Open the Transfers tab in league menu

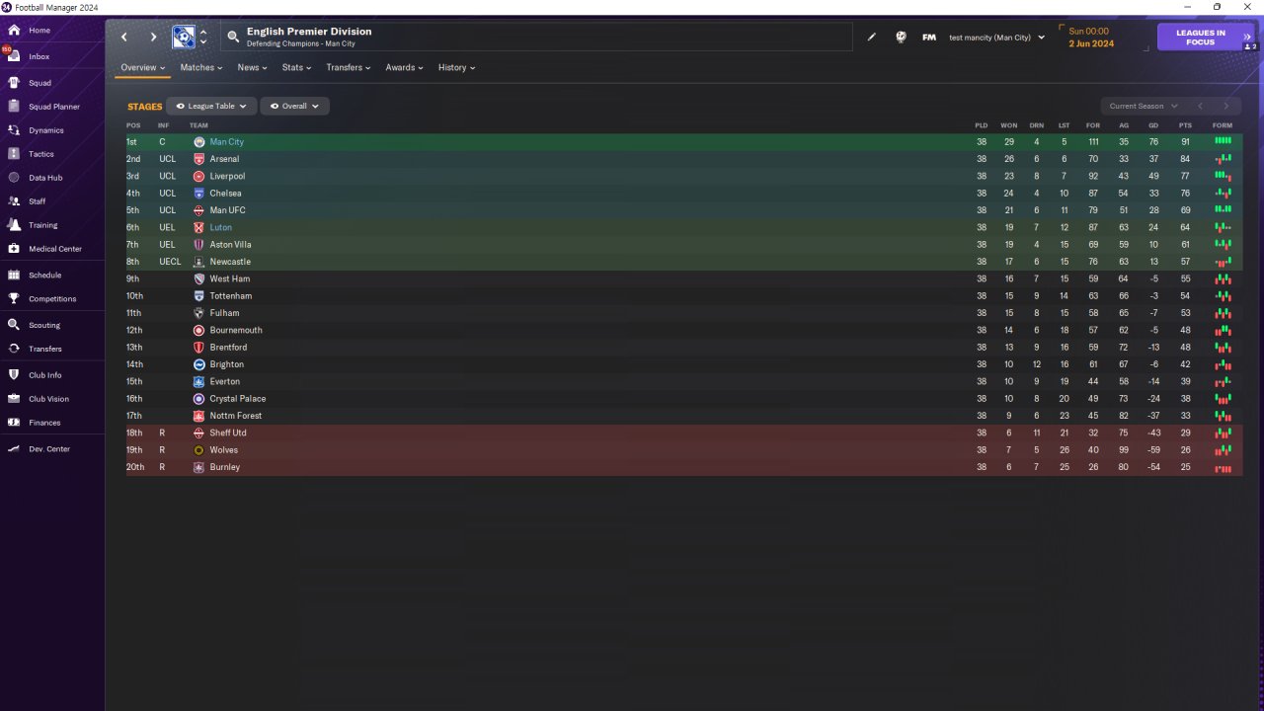tap(348, 67)
